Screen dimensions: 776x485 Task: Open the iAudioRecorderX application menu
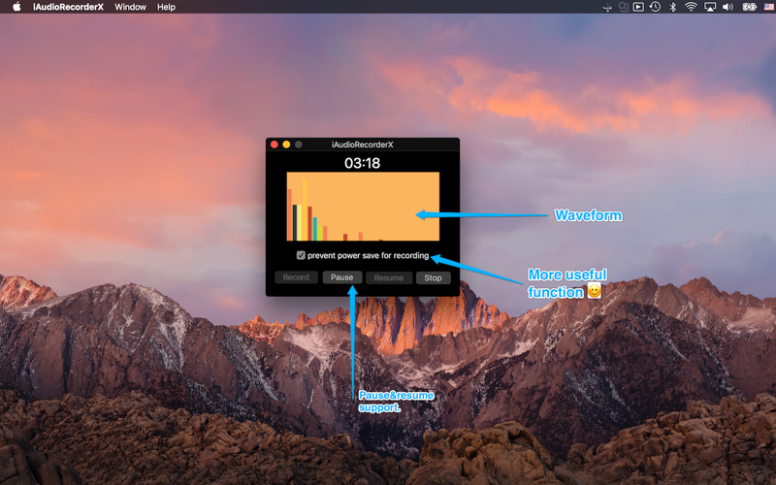pyautogui.click(x=68, y=7)
